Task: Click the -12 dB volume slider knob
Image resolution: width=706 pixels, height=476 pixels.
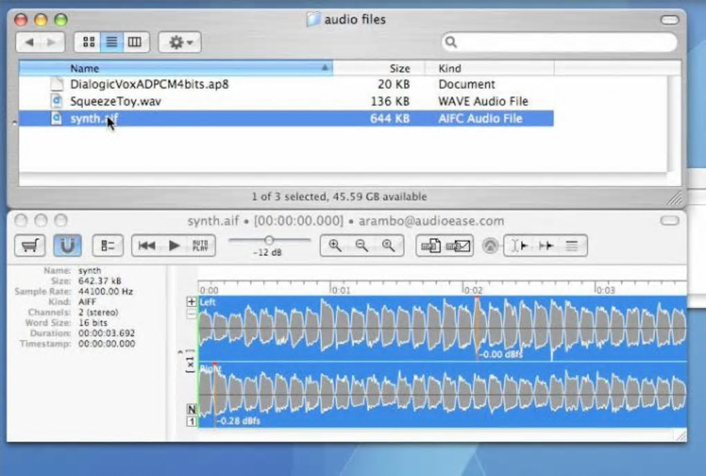Action: pos(269,240)
